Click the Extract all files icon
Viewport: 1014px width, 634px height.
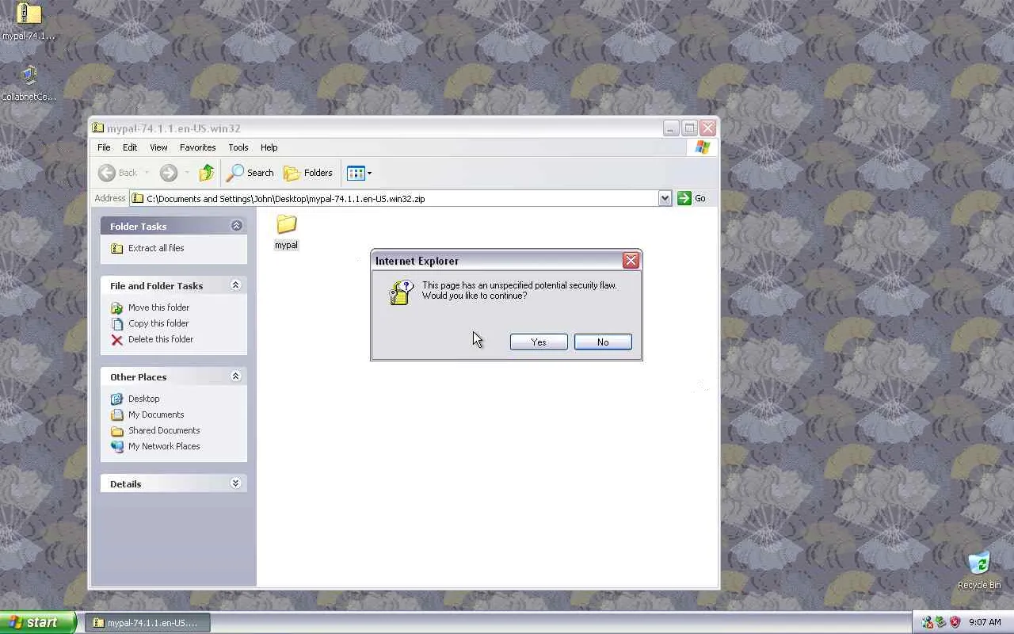pos(116,248)
